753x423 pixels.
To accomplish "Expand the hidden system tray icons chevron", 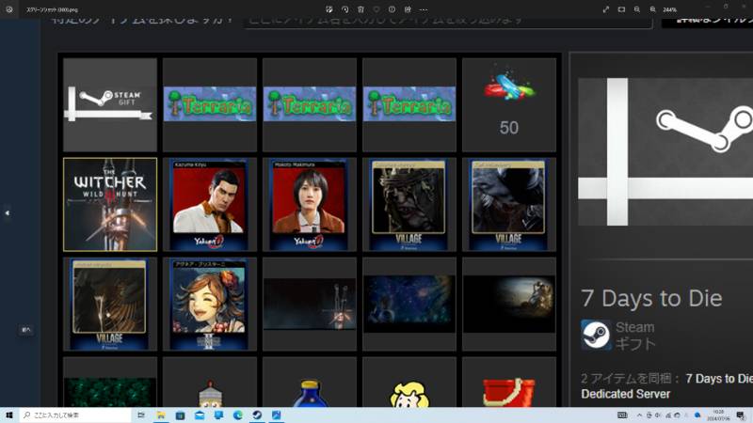I will (x=639, y=415).
